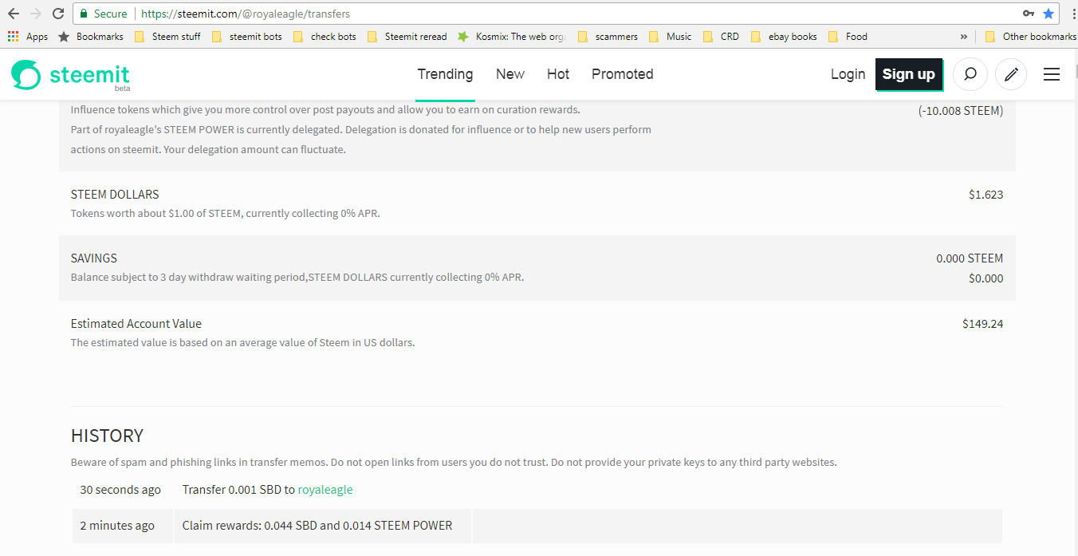Open the Apps grid shortcut
The height and width of the screenshot is (556, 1078).
pyautogui.click(x=28, y=37)
